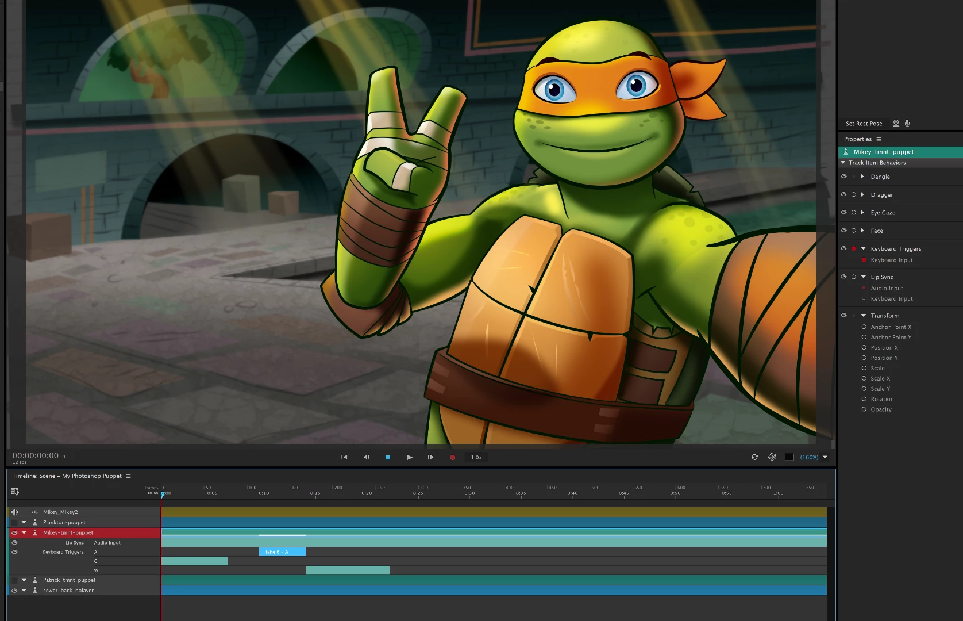This screenshot has height=621, width=963.
Task: Arm the Position Y parameter
Action: pyautogui.click(x=864, y=358)
